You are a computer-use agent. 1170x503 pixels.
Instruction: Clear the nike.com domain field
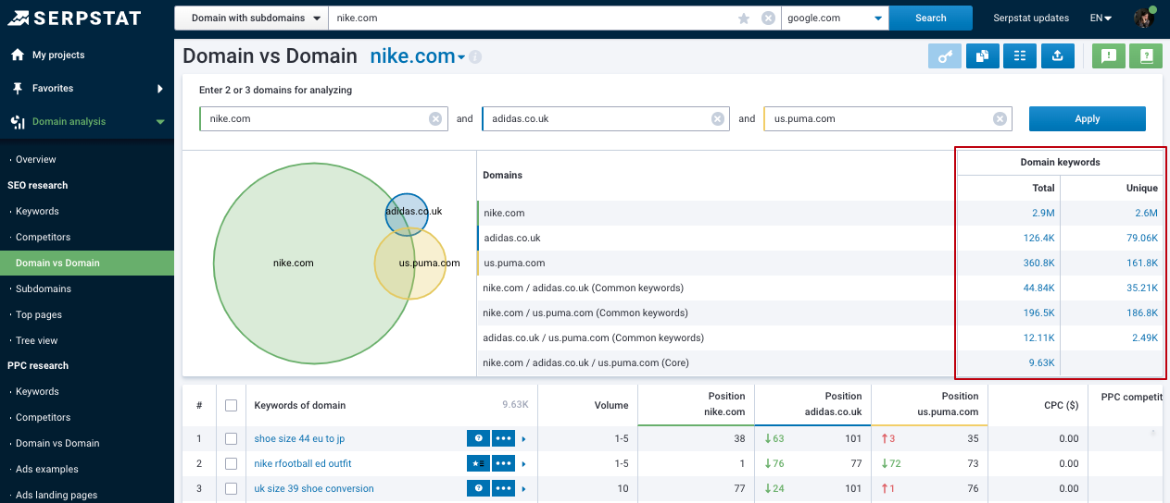pos(435,118)
